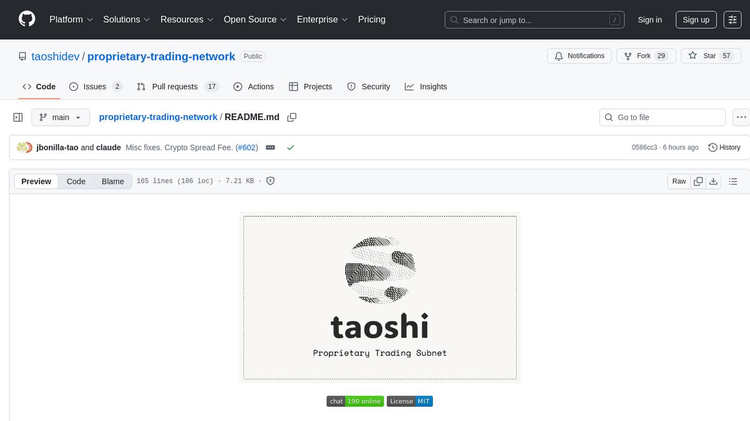Go to the Pricing page

click(372, 19)
